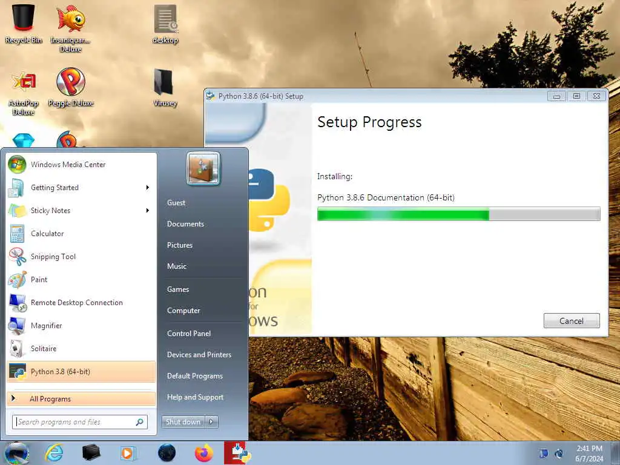Image resolution: width=620 pixels, height=465 pixels.
Task: Minimize the Python 3.8.6 Setup window
Action: tap(556, 96)
